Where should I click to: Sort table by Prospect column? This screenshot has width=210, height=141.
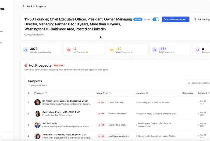point(46,93)
